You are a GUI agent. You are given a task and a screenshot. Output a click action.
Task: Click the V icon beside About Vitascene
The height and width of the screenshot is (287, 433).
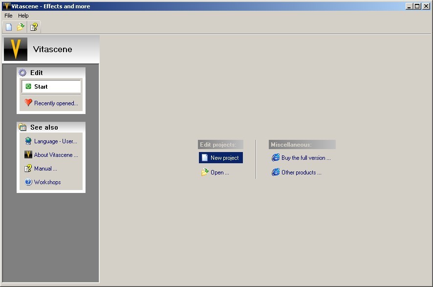28,155
